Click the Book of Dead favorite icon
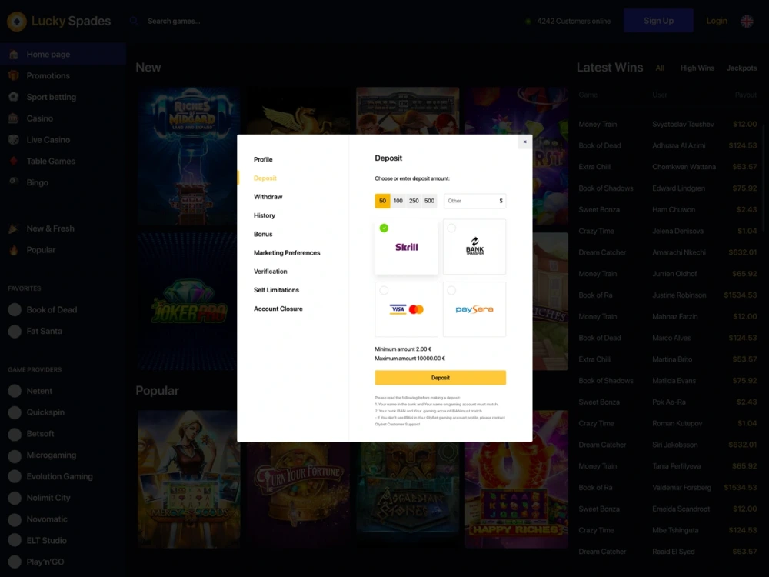The width and height of the screenshot is (769, 577). (15, 309)
